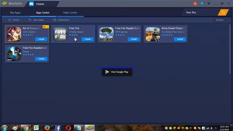The height and width of the screenshot is (131, 233).
Task: Switch to Help Center tab
Action: pos(70,13)
